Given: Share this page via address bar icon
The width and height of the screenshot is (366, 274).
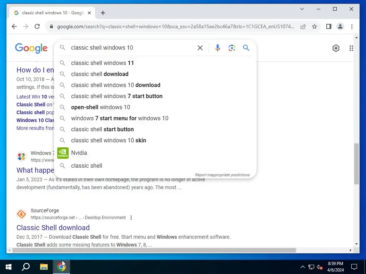Looking at the screenshot, I should click(x=303, y=26).
